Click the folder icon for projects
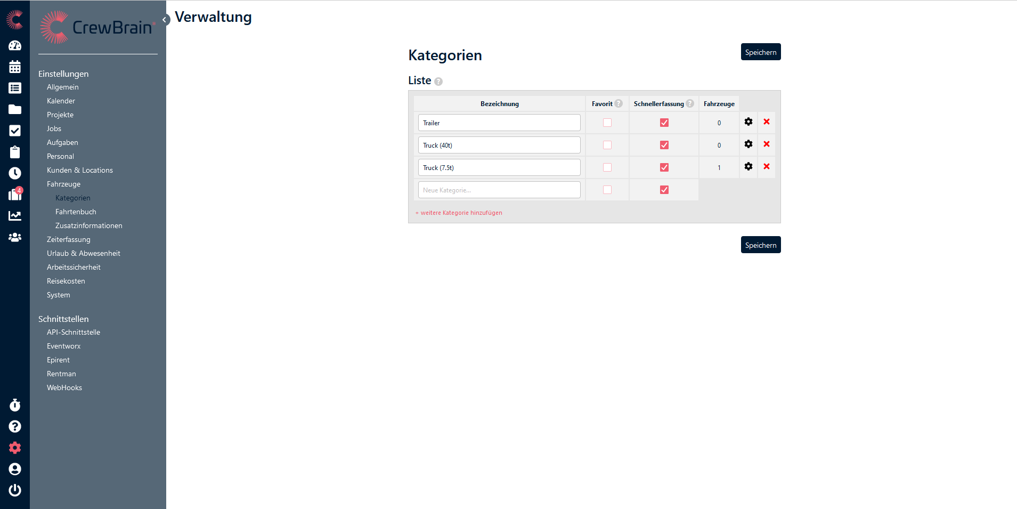Image resolution: width=1017 pixels, height=509 pixels. (15, 110)
